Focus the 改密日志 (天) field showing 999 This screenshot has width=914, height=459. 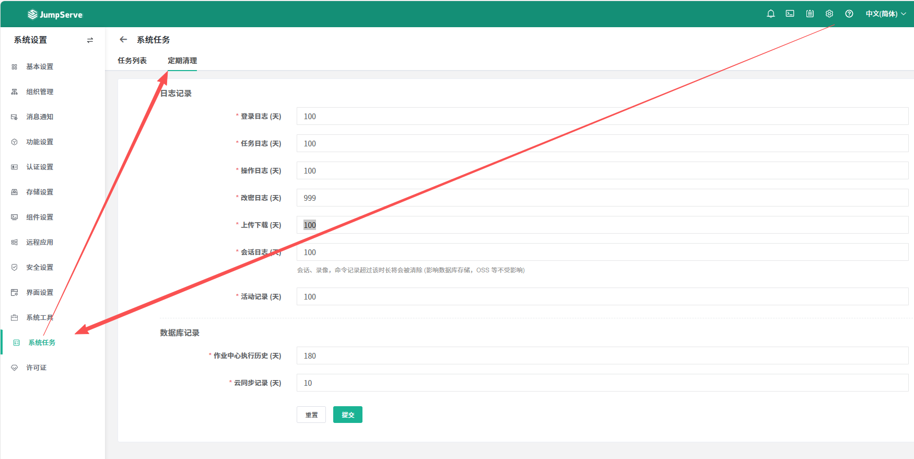pyautogui.click(x=602, y=198)
